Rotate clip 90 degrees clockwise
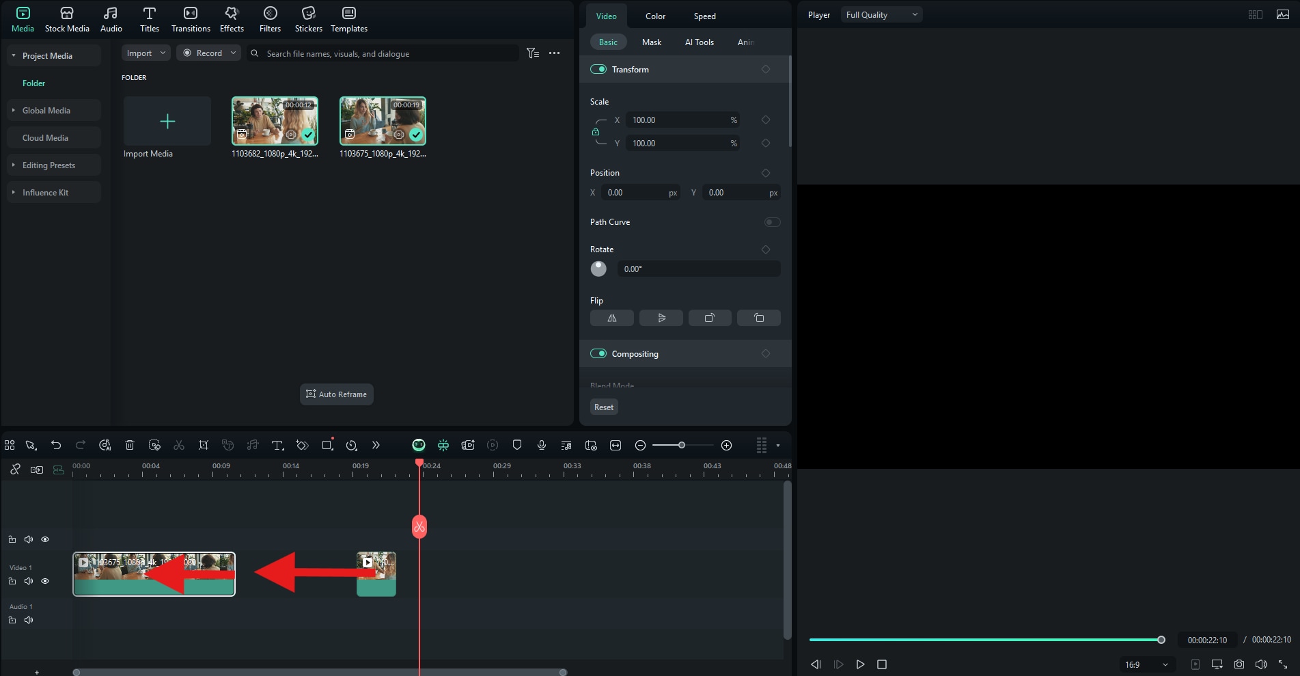 pyautogui.click(x=710, y=318)
